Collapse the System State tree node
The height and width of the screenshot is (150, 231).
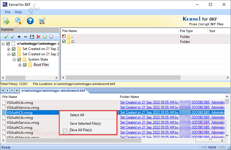[14, 60]
